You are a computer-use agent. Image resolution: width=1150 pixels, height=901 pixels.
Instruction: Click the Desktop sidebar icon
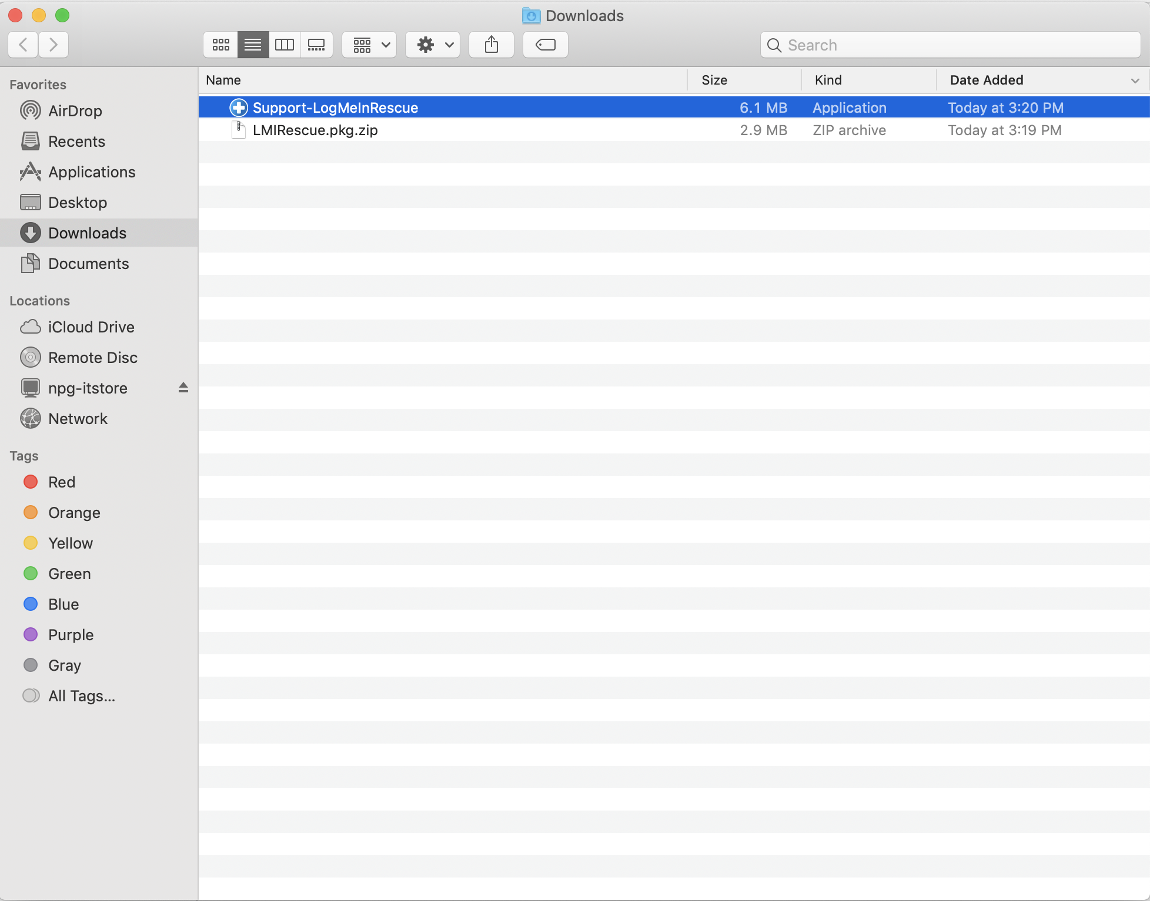click(x=31, y=202)
